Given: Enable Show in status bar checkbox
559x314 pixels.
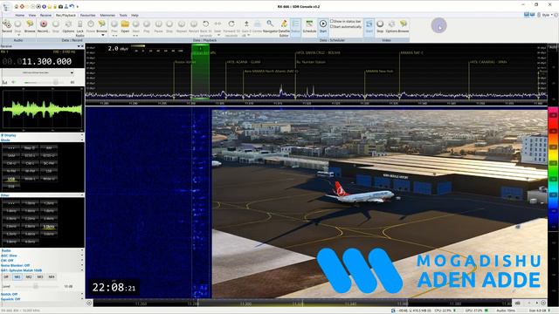Looking at the screenshot, I should [x=332, y=21].
